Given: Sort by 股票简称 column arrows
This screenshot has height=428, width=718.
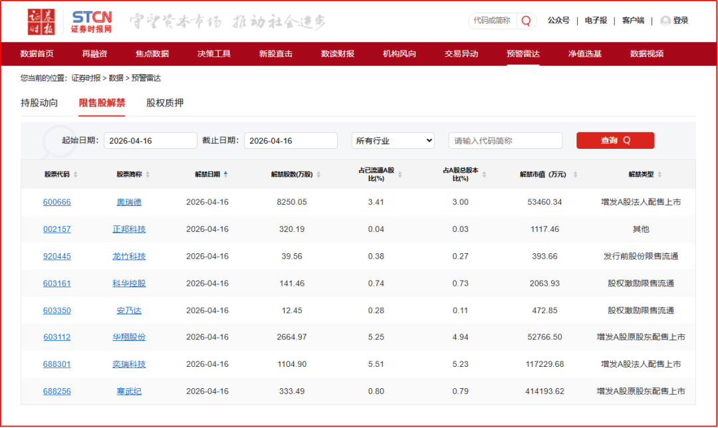Looking at the screenshot, I should click(148, 174).
